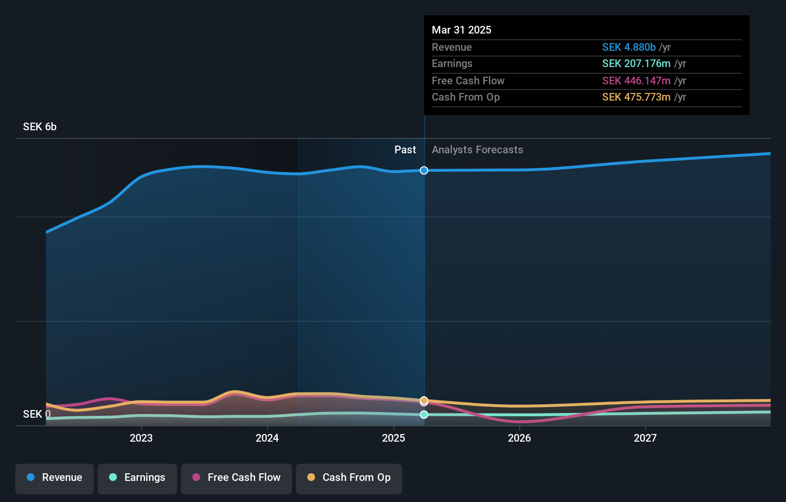Click the 'Analysts Forecasts' label
Image resolution: width=786 pixels, height=502 pixels.
(x=477, y=149)
